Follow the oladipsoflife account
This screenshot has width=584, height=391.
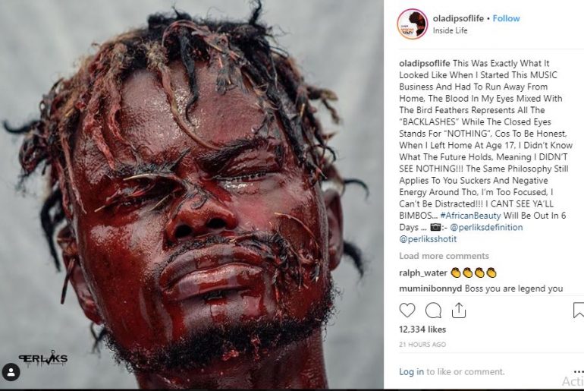[506, 18]
